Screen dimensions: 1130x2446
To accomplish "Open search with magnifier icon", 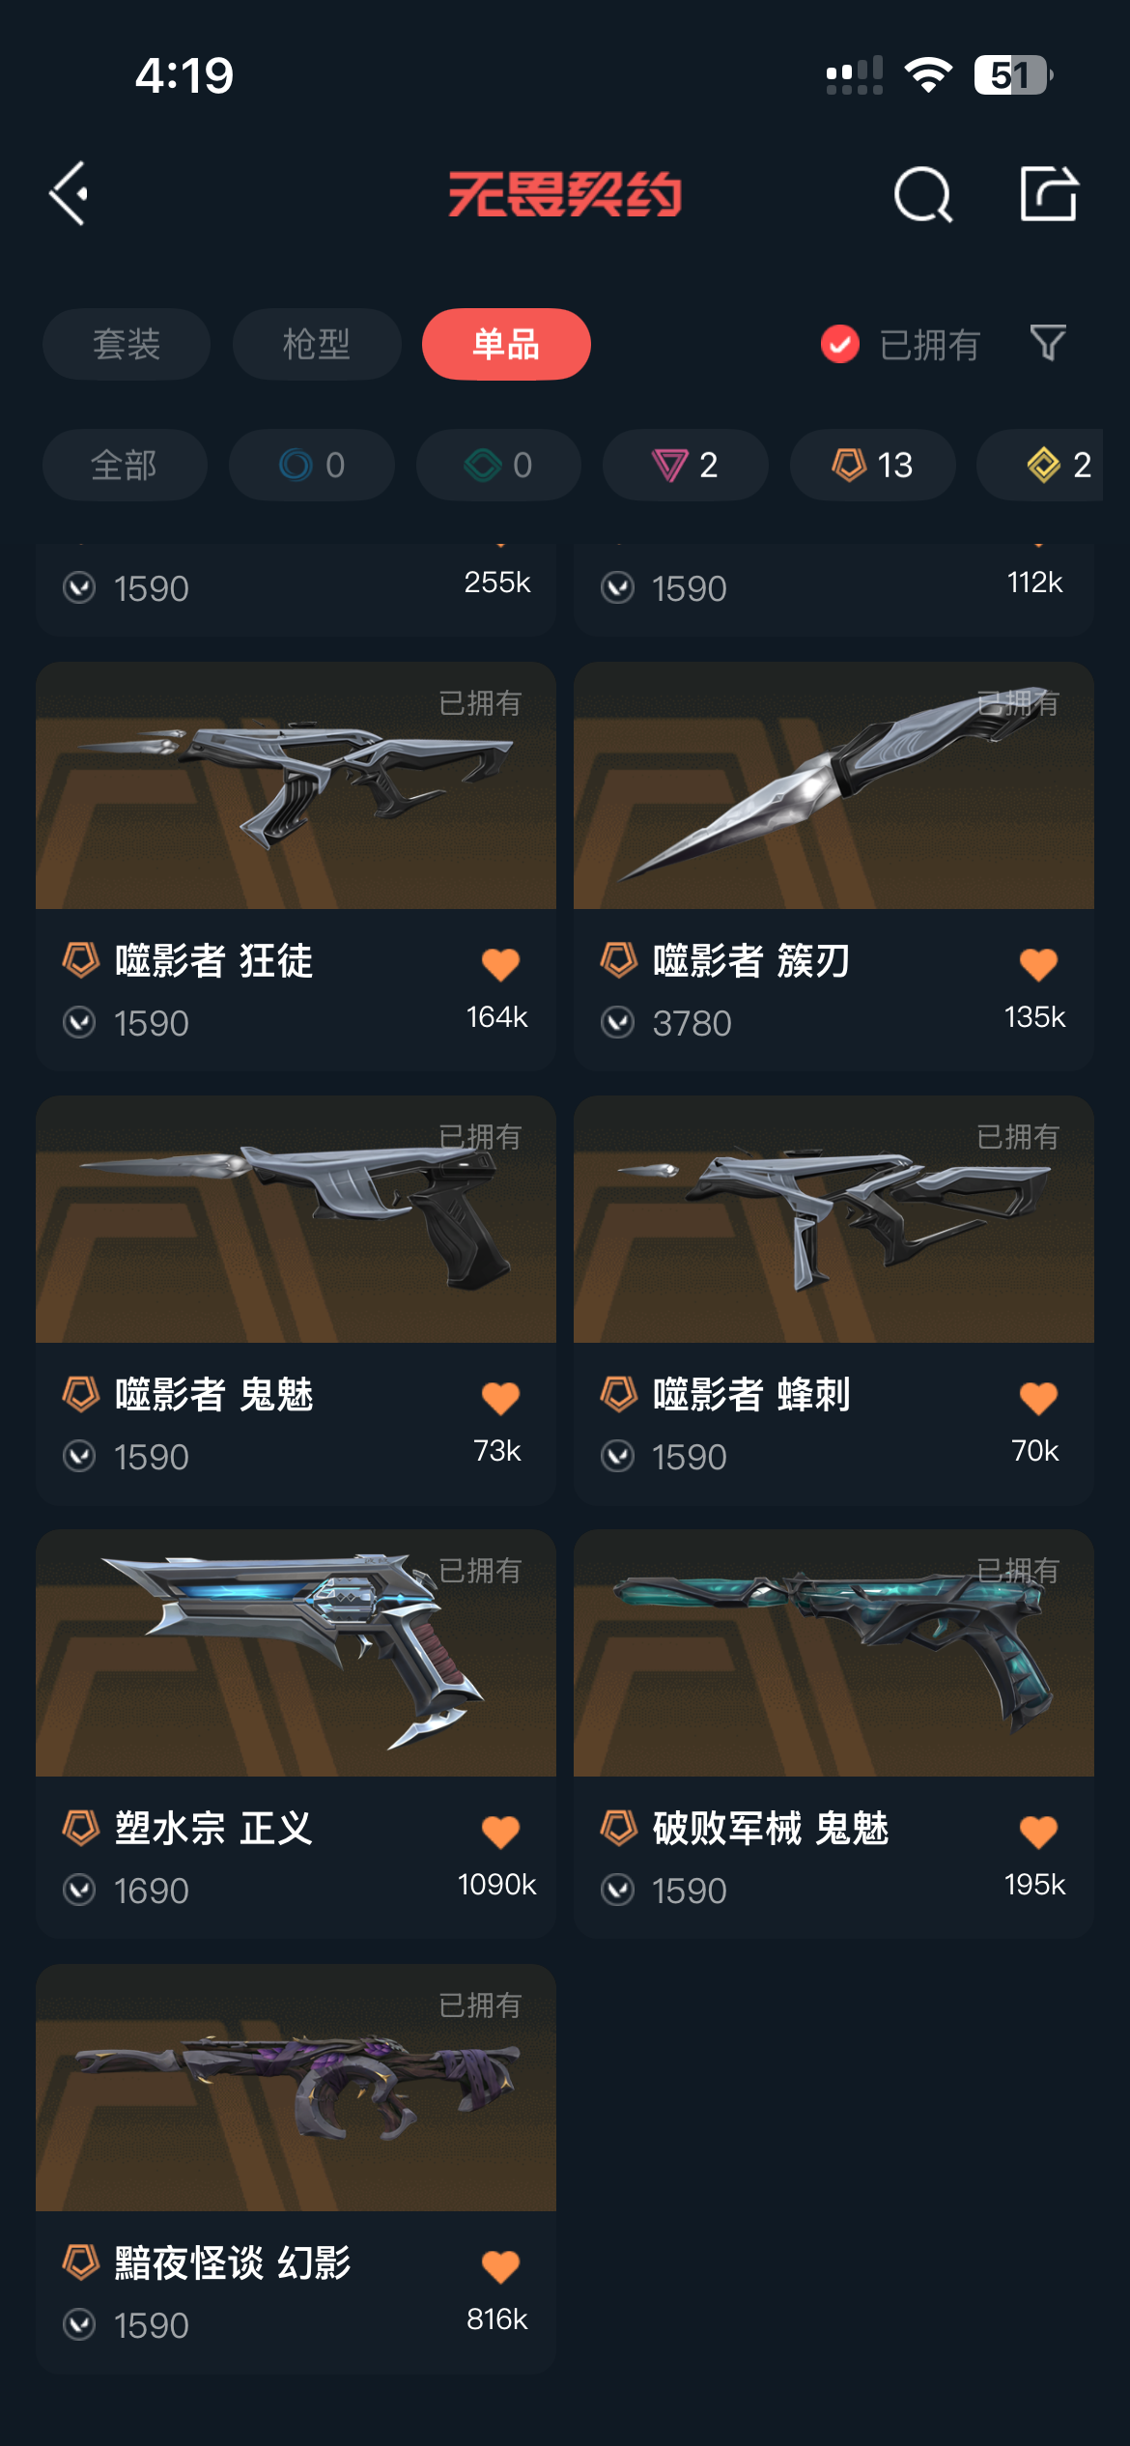I will 923,194.
